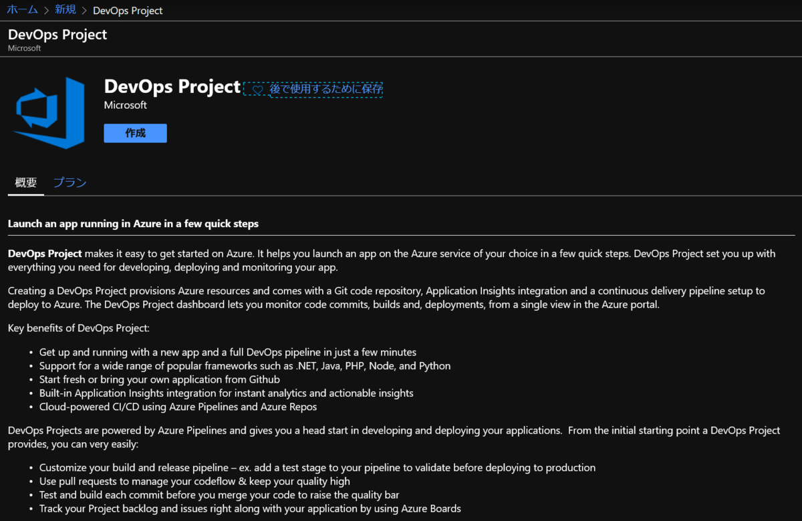This screenshot has width=802, height=521.
Task: Click bullet Test and build each commit
Action: (x=219, y=495)
